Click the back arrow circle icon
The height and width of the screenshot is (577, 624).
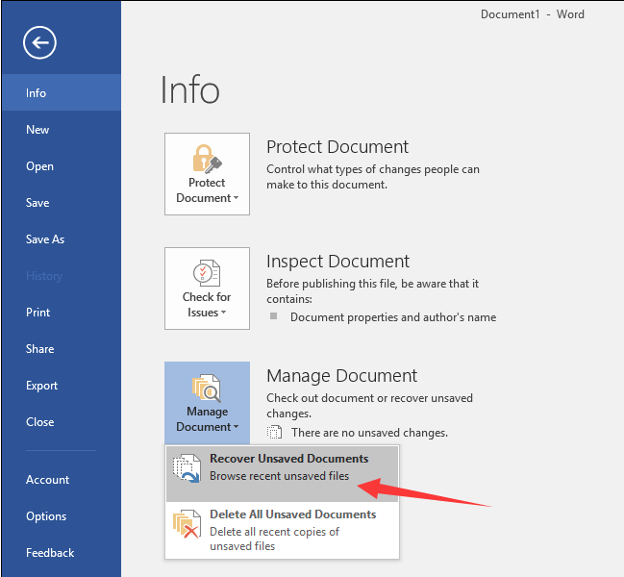40,42
